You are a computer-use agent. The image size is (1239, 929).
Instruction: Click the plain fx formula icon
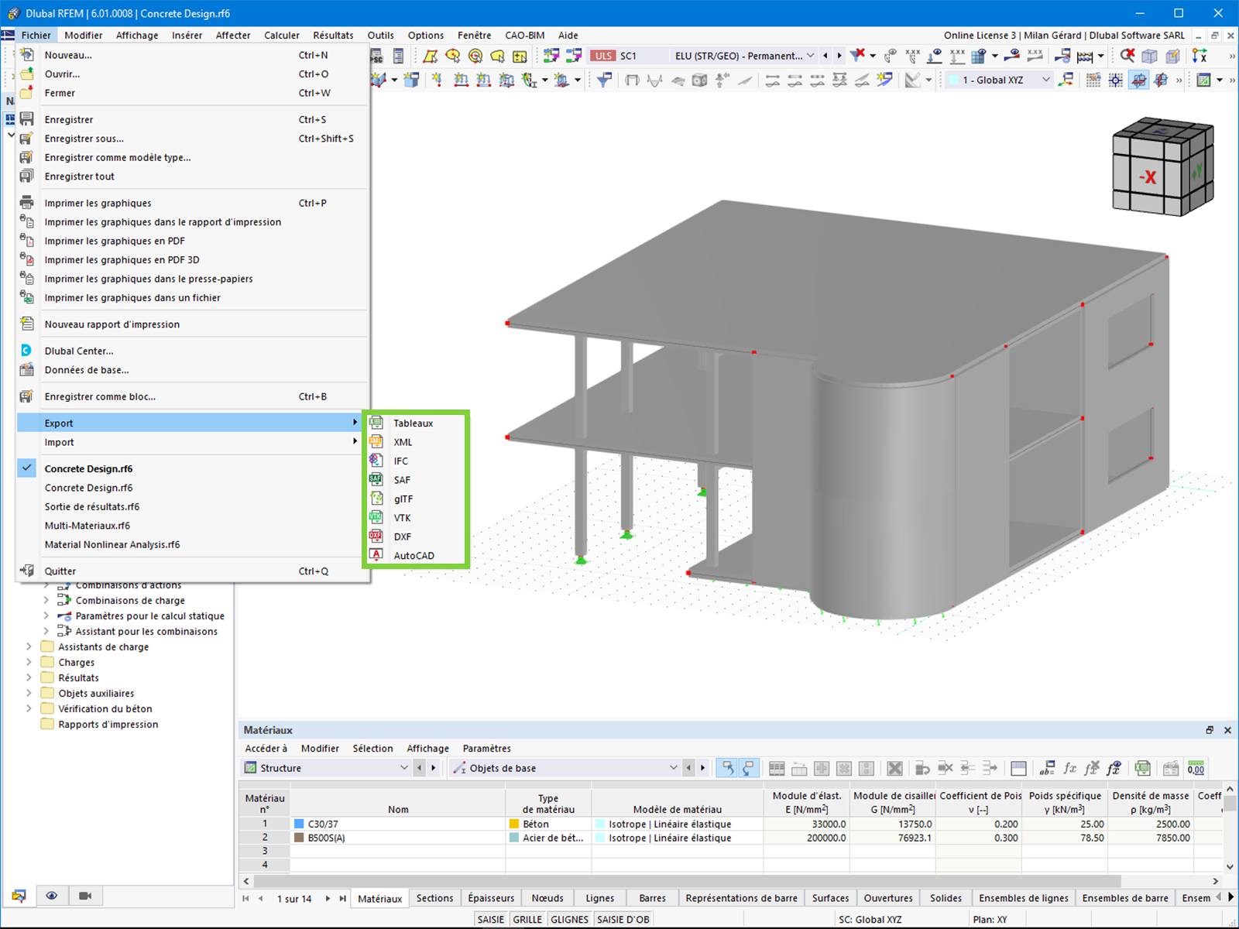[x=1069, y=768]
